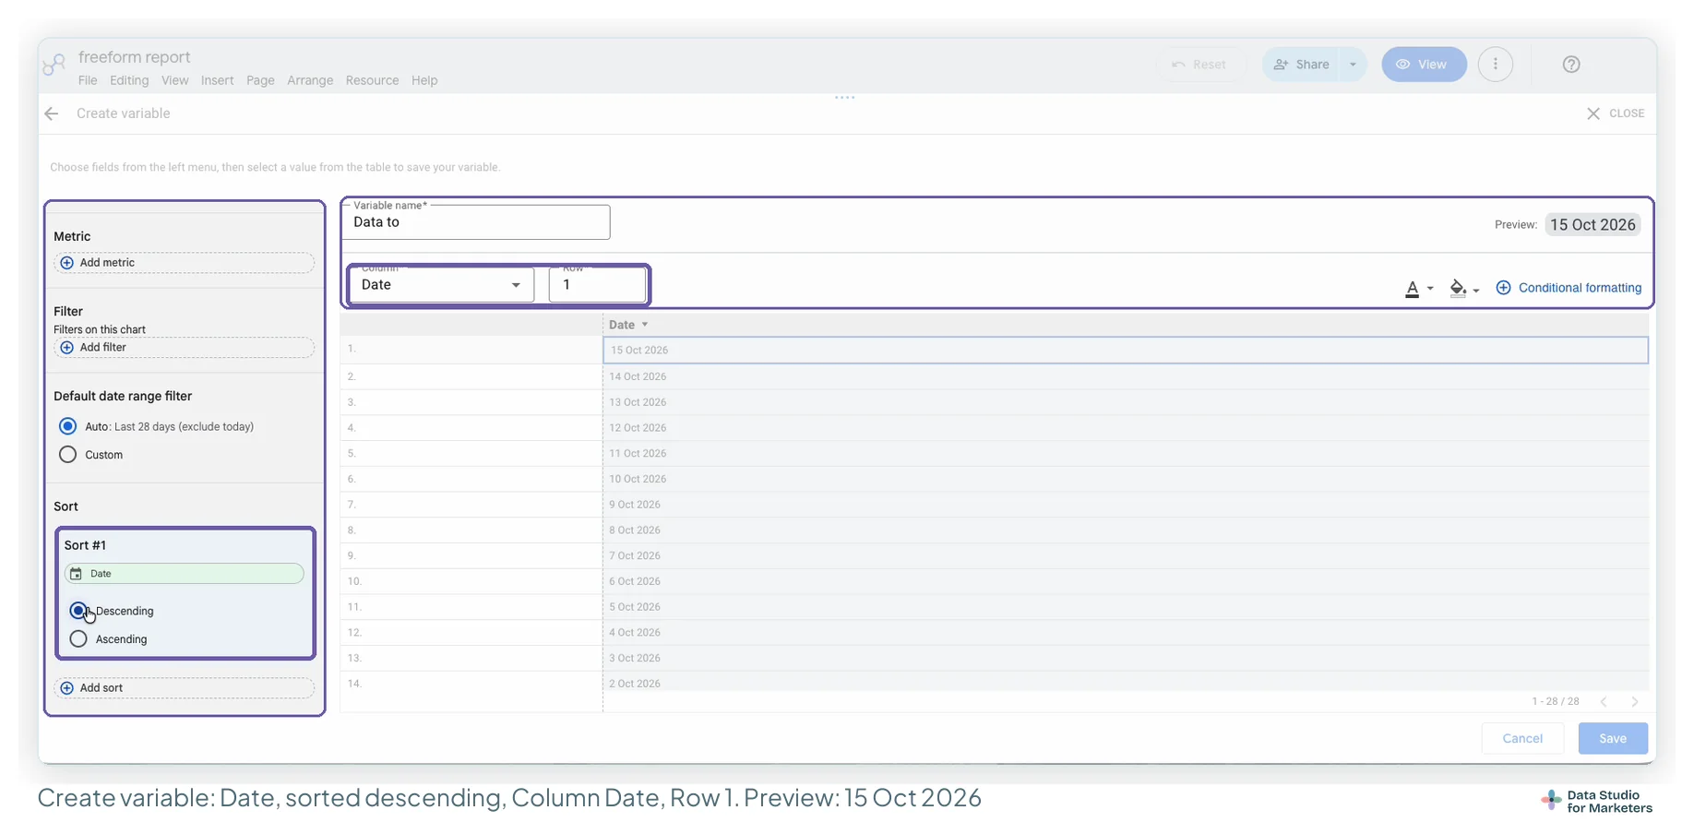Click the CLOSE button of the panel
1694x834 pixels.
[x=1616, y=113]
